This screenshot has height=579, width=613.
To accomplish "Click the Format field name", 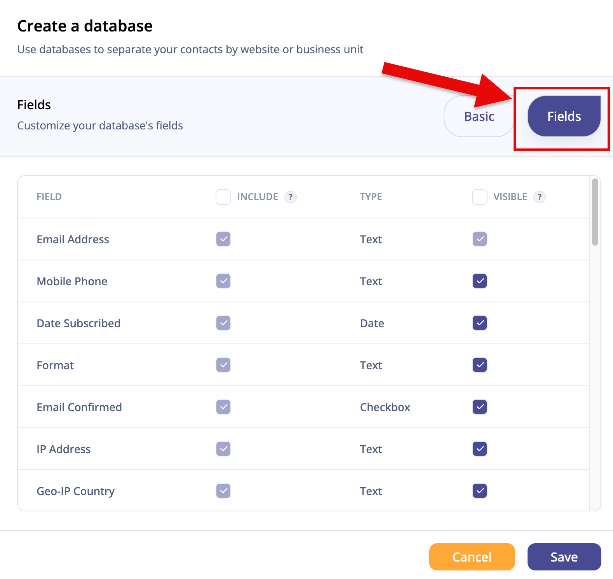I will (x=55, y=365).
